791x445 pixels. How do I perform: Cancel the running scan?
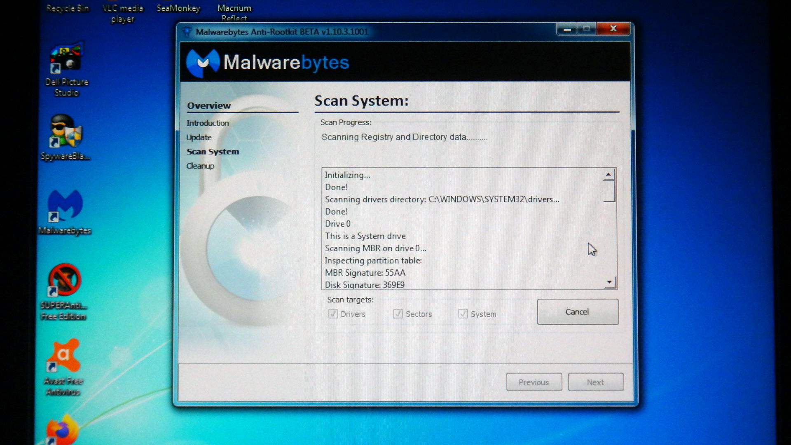click(578, 312)
